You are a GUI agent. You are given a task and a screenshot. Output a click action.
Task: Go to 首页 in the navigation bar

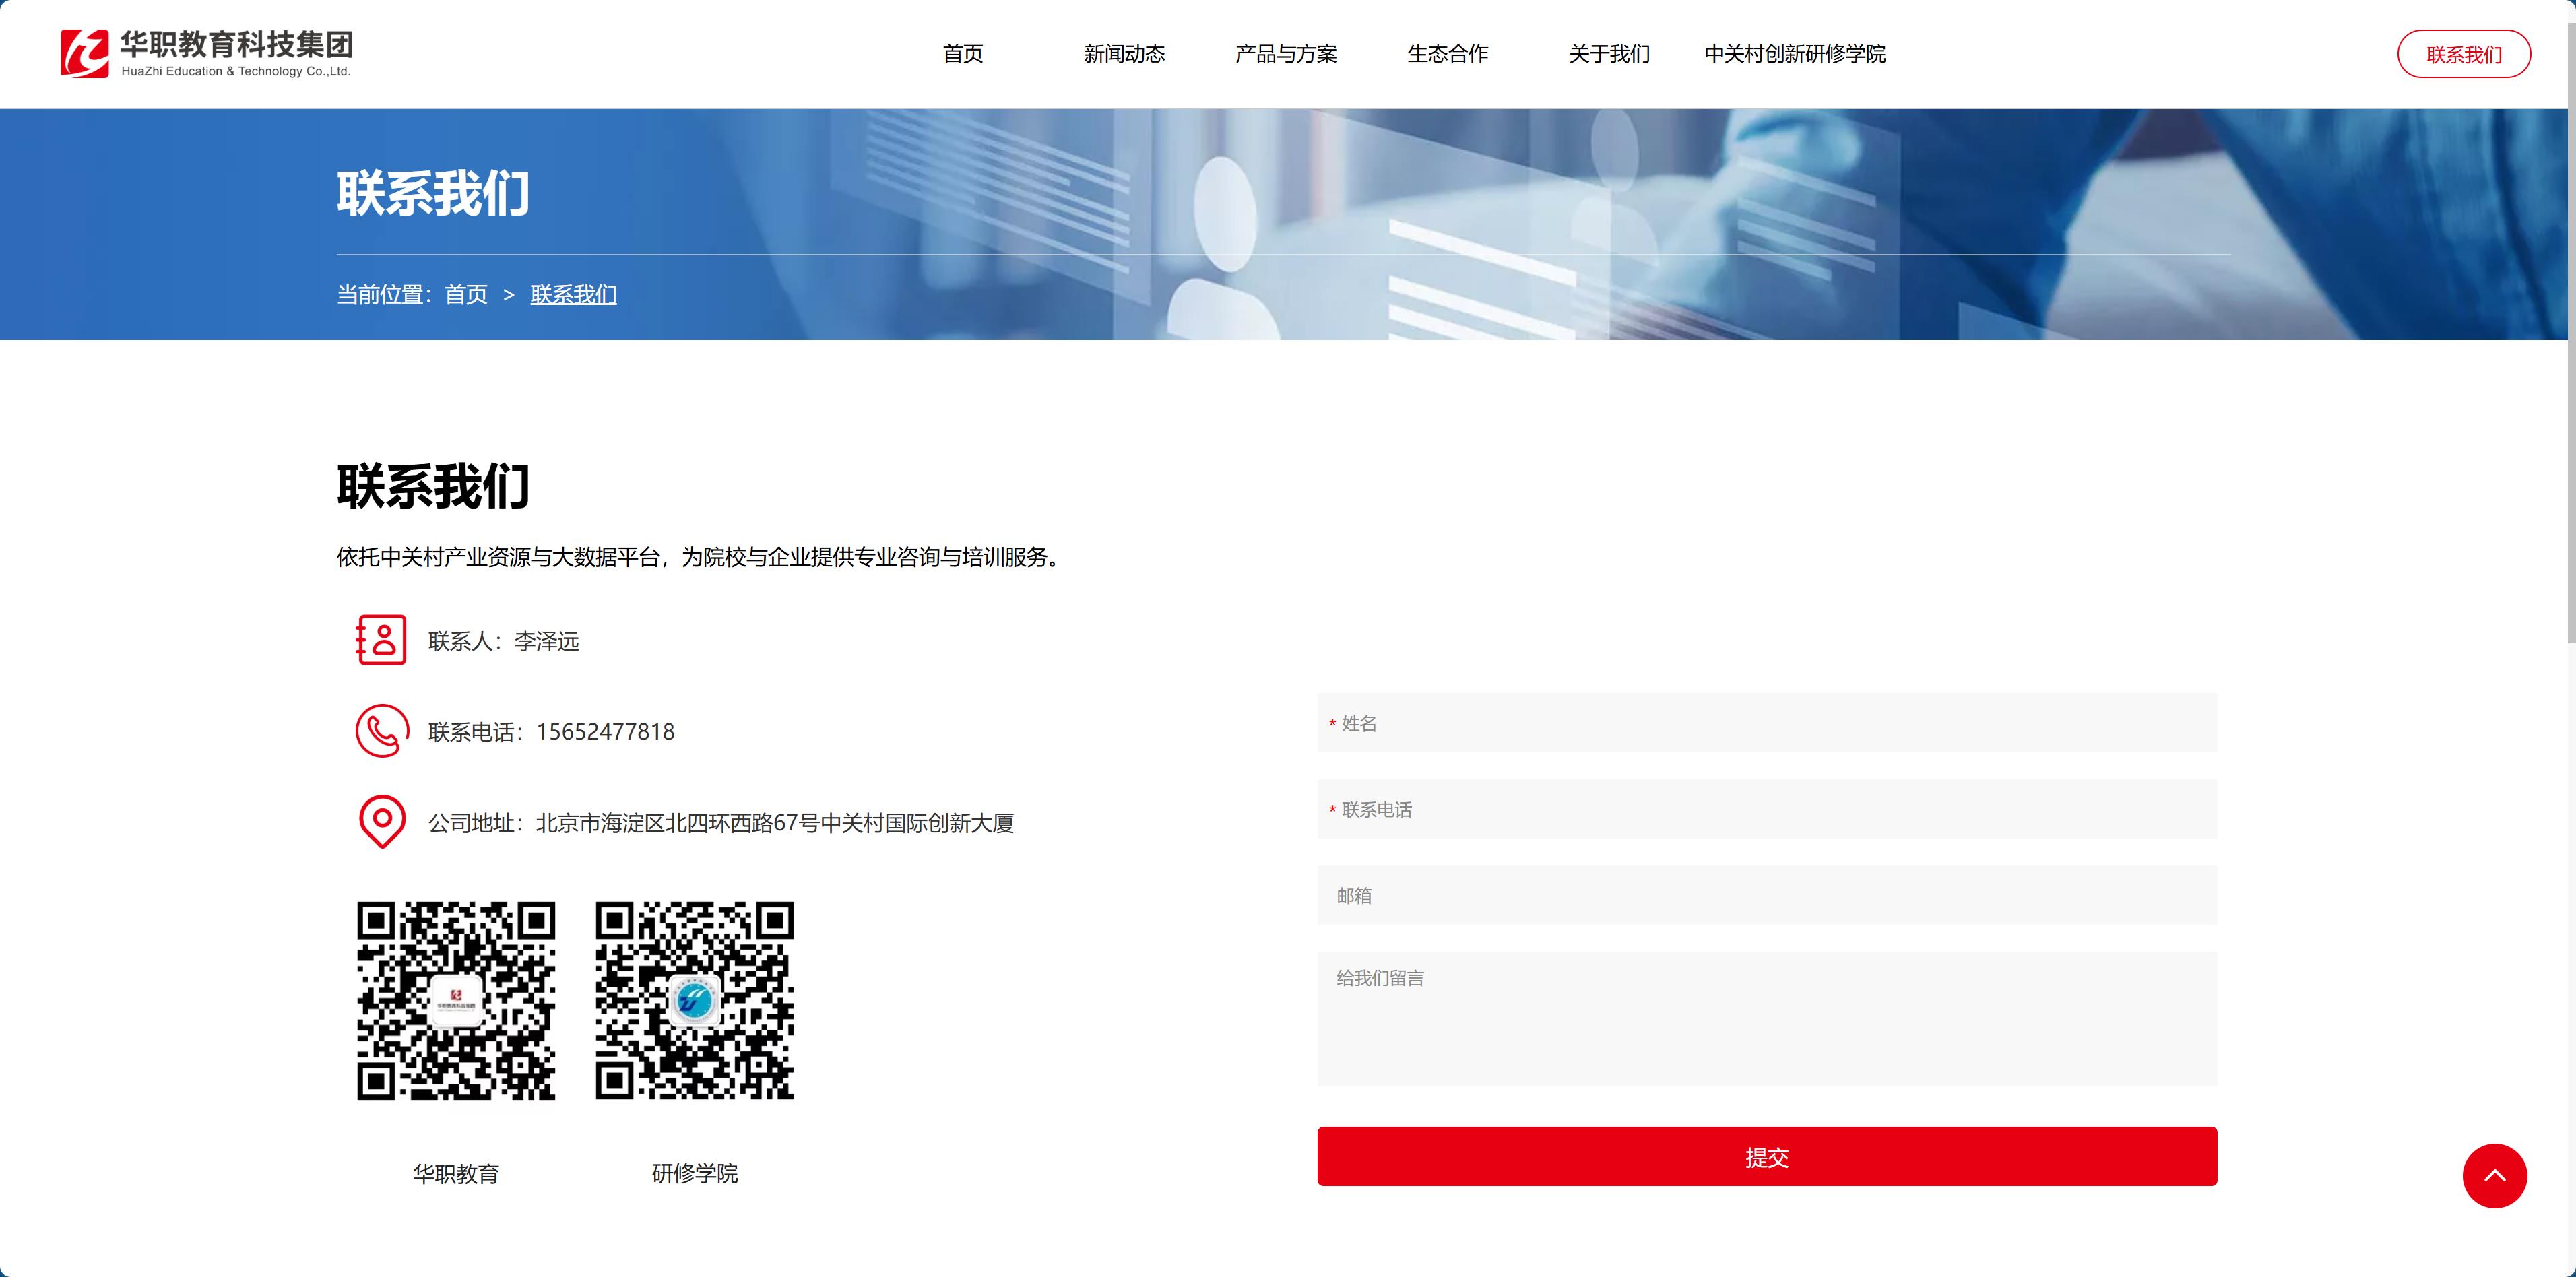(963, 54)
